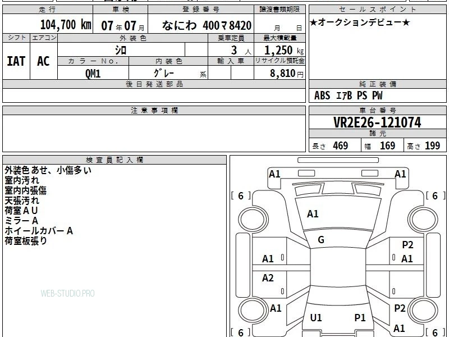This screenshot has width=449, height=337.
Task: Click the seating capacity 3人
Action: point(241,51)
